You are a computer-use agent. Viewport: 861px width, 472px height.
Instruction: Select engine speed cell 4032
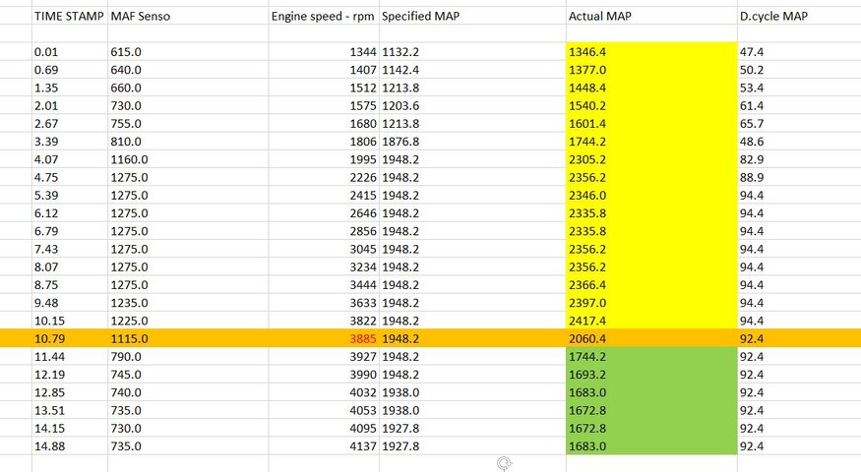(x=324, y=392)
